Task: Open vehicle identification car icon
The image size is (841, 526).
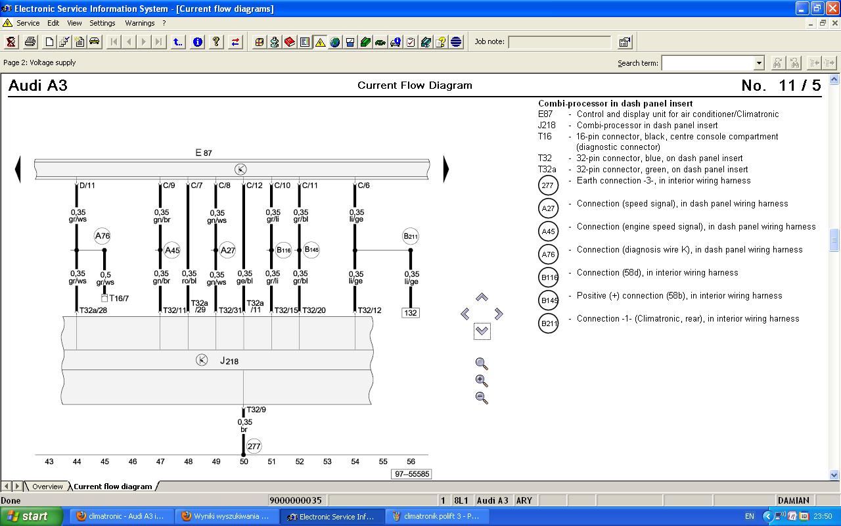Action: (95, 42)
